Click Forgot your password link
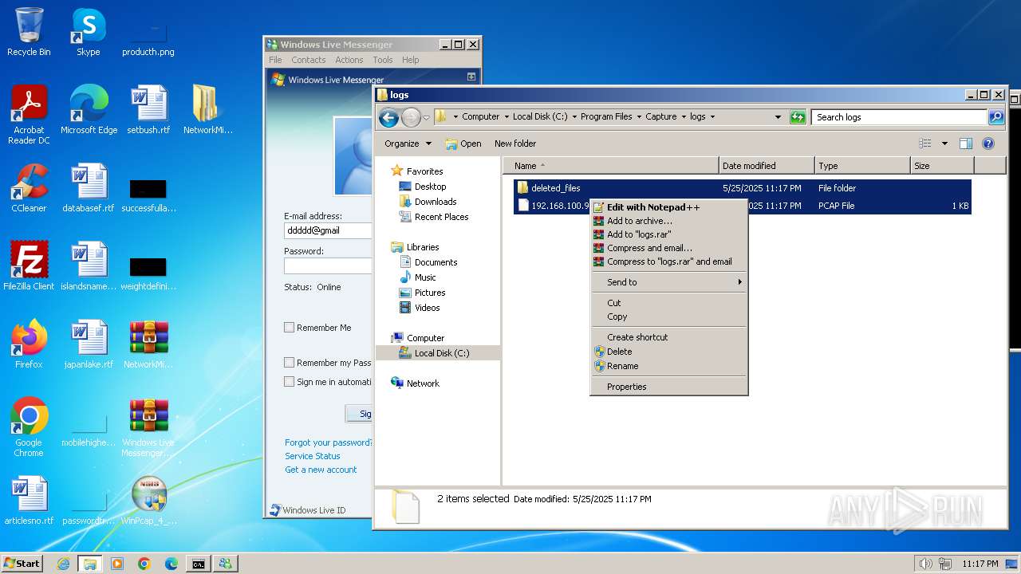Viewport: 1021px width, 574px height. pyautogui.click(x=328, y=442)
